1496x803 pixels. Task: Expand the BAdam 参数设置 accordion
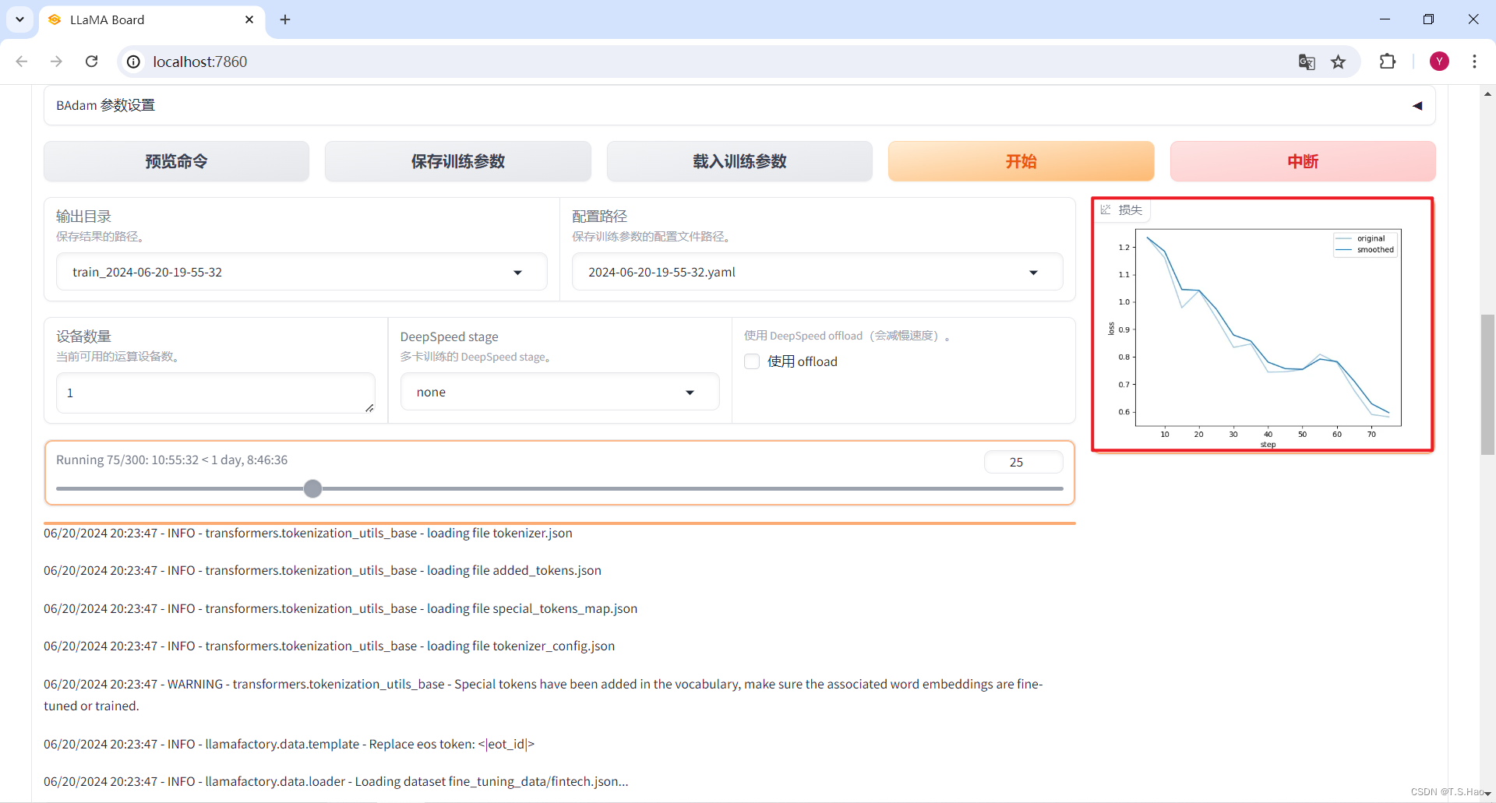coord(739,105)
